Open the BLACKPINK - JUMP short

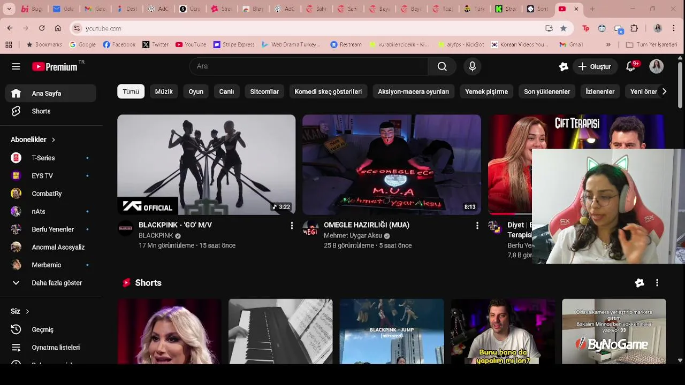point(392,332)
